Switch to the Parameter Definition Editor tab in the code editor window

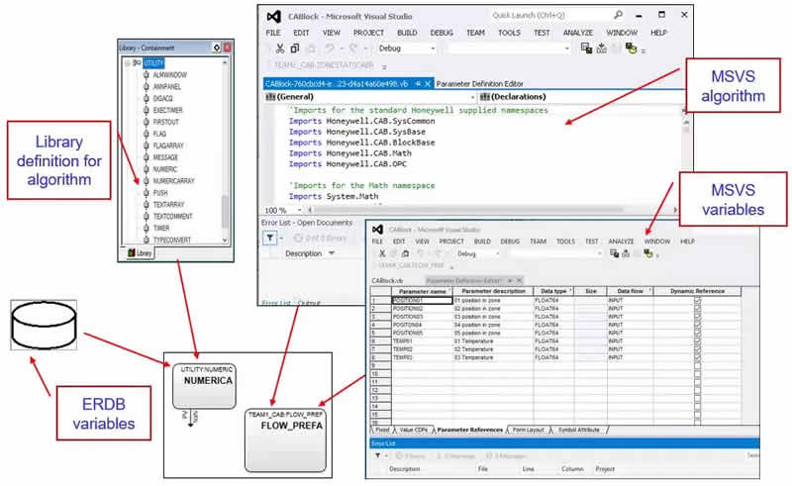click(x=479, y=84)
